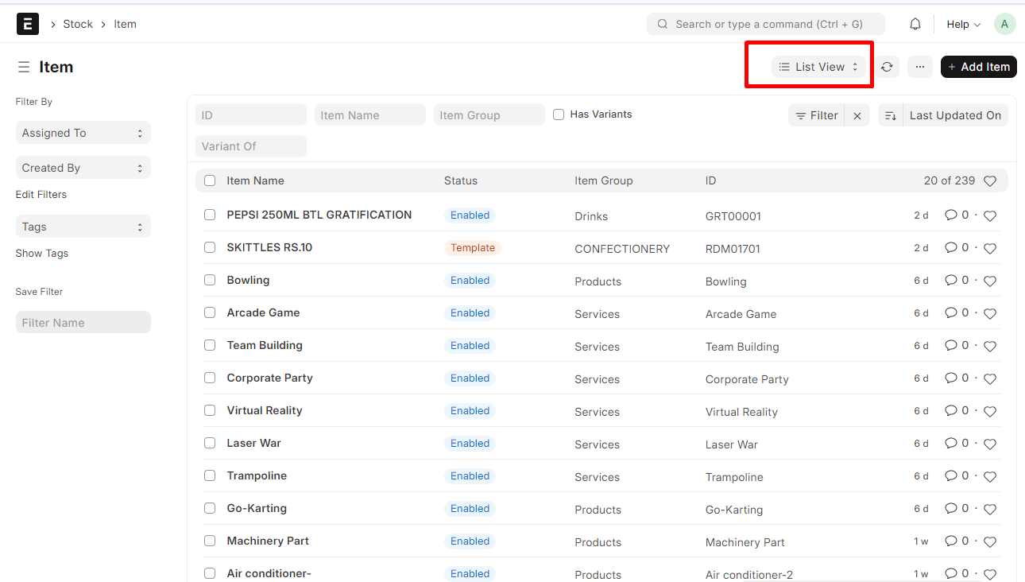Clear filters with the X icon

[x=857, y=116]
